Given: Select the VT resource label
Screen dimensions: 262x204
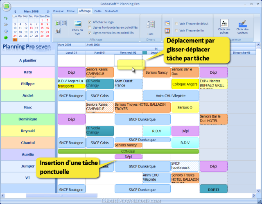Looking at the screenshot, I should pyautogui.click(x=28, y=178).
